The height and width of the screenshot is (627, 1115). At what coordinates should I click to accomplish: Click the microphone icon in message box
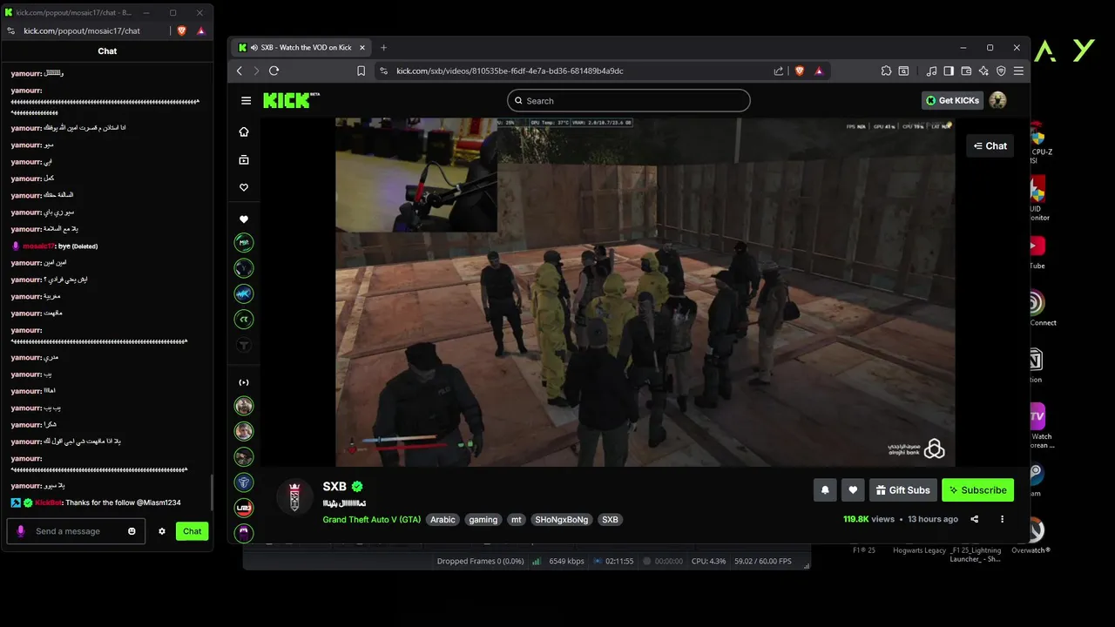21,531
